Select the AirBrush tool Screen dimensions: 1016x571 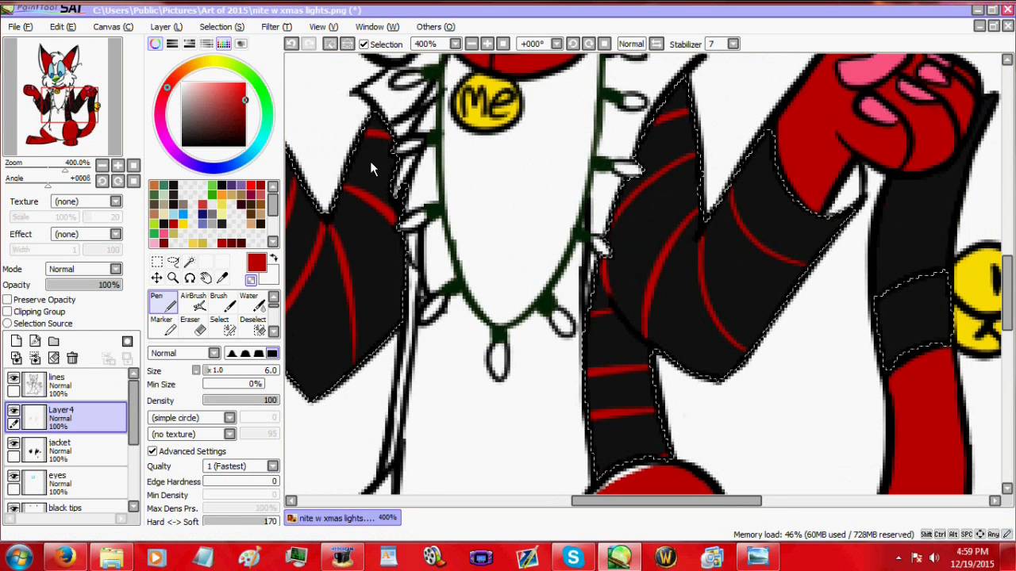[x=193, y=302]
